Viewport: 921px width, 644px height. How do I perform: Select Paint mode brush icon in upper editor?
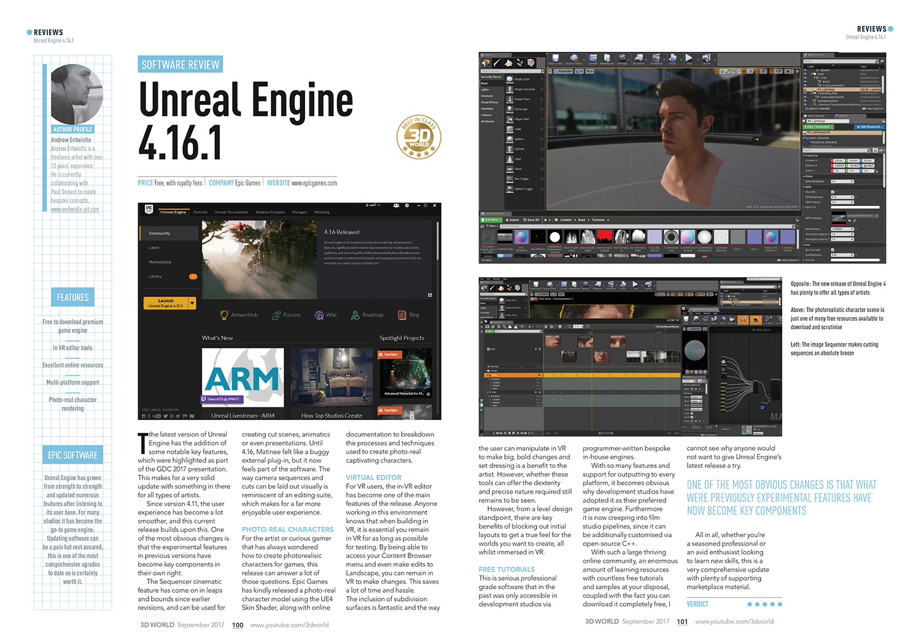point(497,63)
